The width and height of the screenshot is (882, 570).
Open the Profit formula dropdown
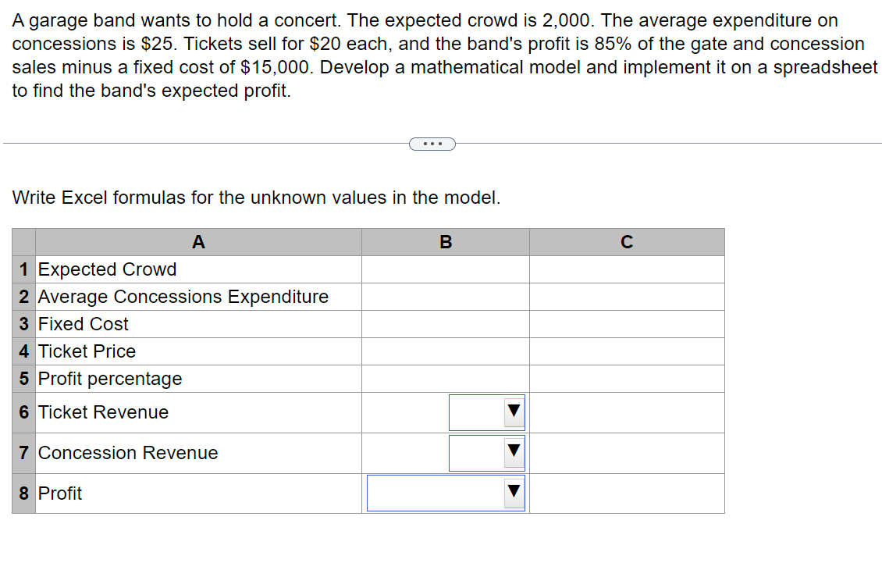pyautogui.click(x=446, y=493)
